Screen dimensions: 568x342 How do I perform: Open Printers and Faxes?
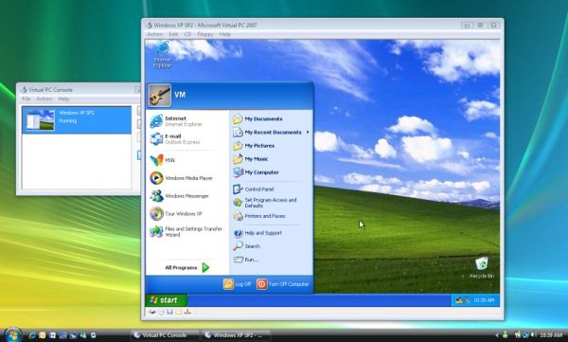click(259, 216)
